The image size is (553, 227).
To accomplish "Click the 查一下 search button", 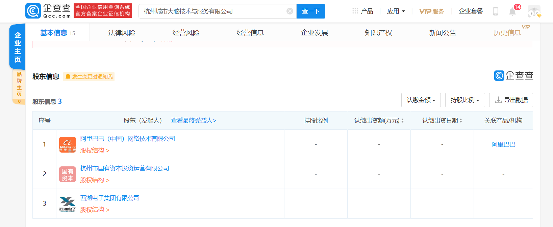I will coord(311,11).
